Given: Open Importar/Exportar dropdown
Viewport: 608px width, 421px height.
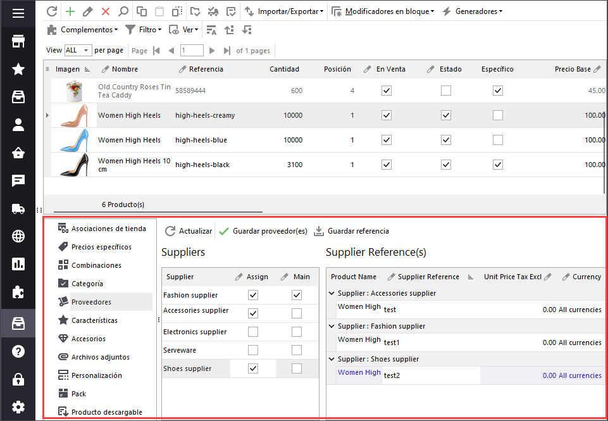Looking at the screenshot, I should click(x=284, y=11).
